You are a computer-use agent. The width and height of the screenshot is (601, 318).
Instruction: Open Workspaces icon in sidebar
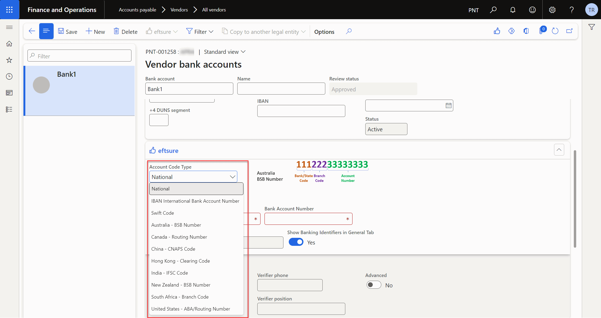tap(9, 93)
